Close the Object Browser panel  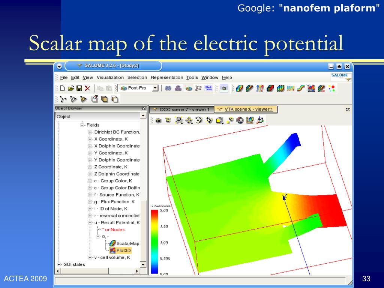(x=144, y=108)
